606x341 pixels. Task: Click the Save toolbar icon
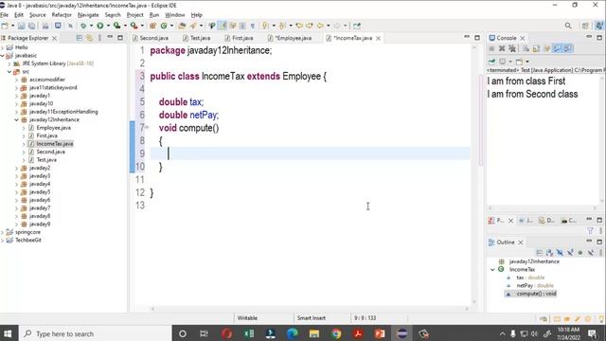(x=21, y=26)
